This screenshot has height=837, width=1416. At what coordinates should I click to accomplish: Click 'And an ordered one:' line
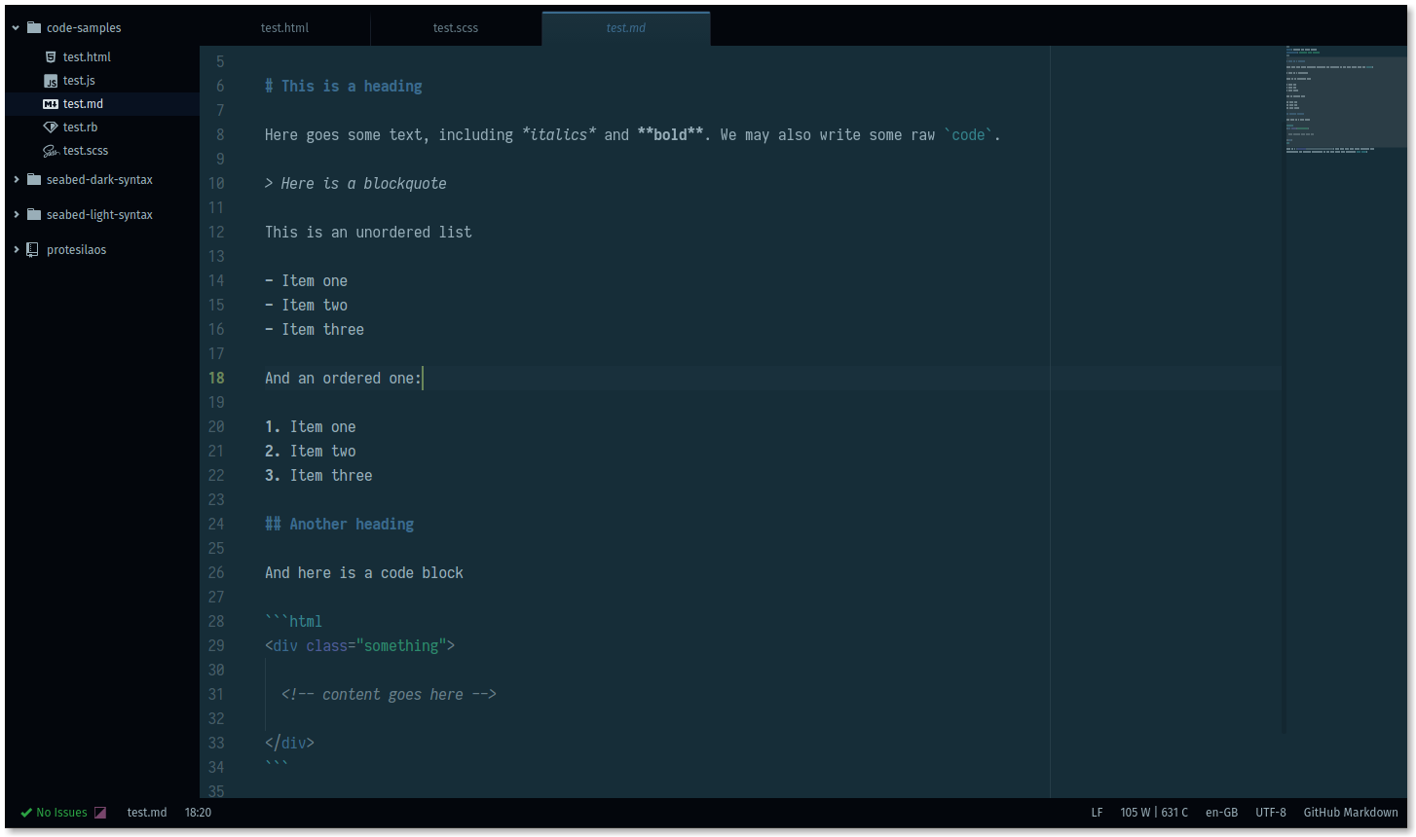click(x=343, y=379)
